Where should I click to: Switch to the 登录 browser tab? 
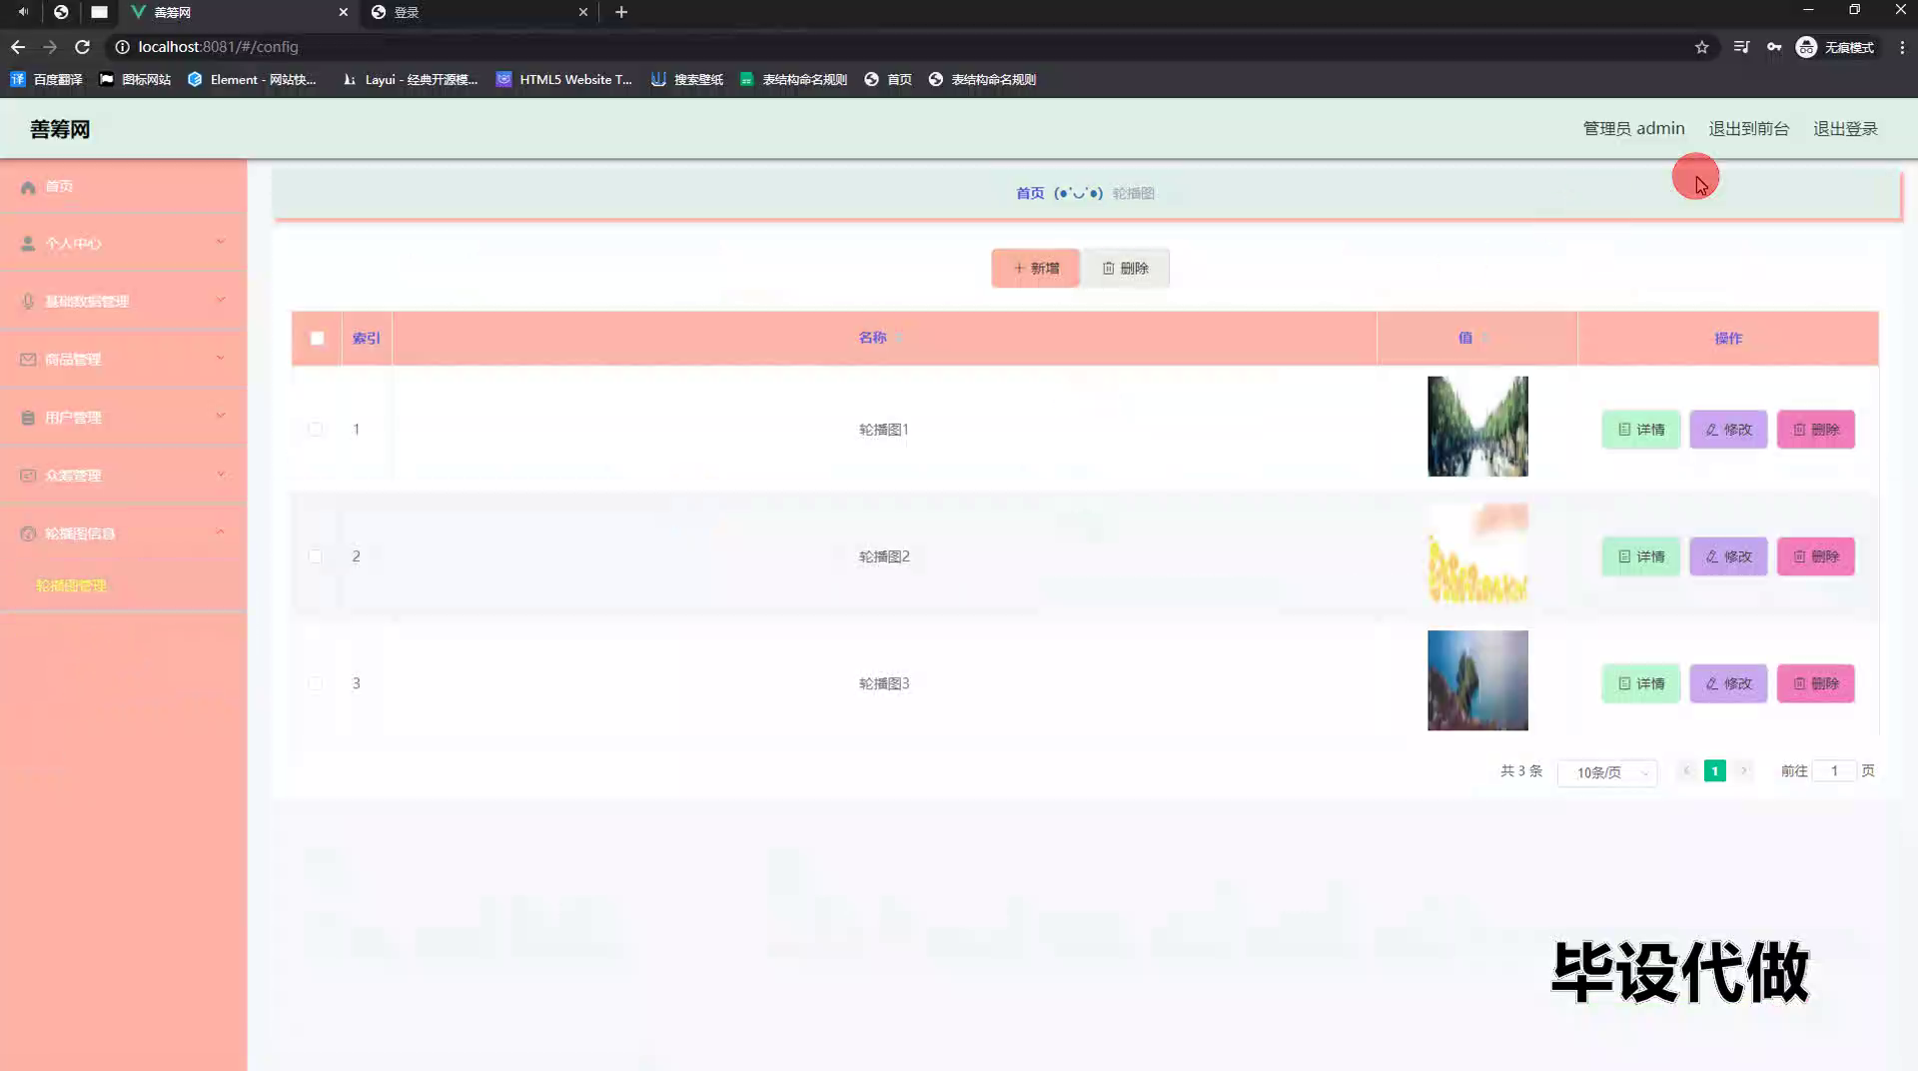tap(478, 12)
